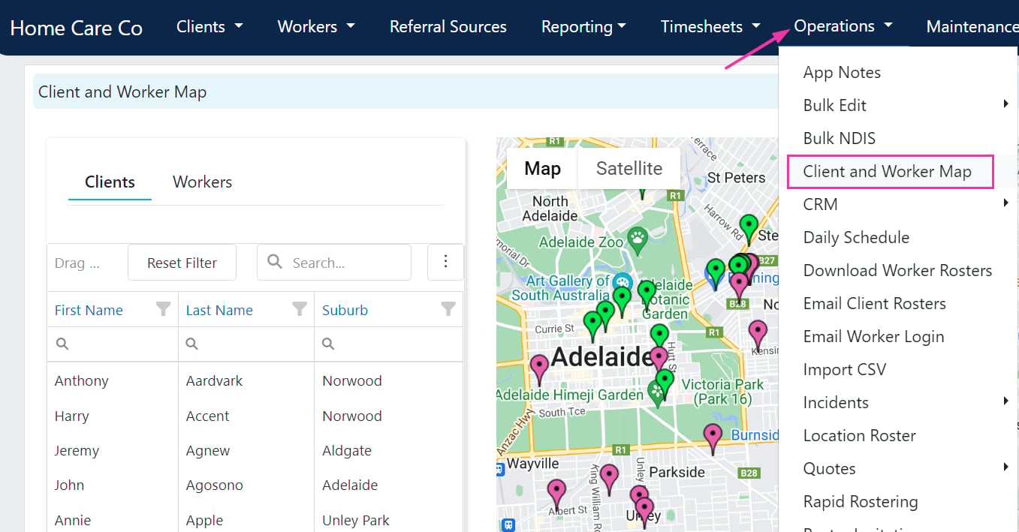Screen dimensions: 1019x532
Task: Open the Maintenance menu
Action: (x=972, y=26)
